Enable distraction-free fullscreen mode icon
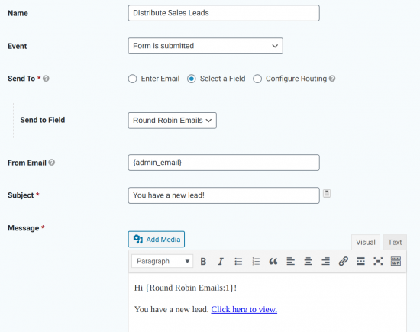420x332 pixels. point(378,261)
